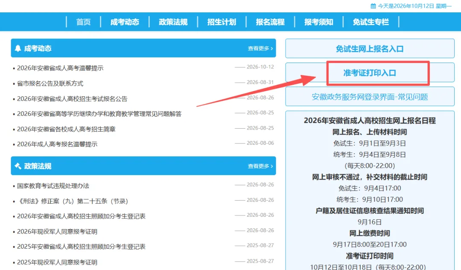
Task: Open 2026年安徽省成人高考温馨提示 article
Action: coord(60,68)
